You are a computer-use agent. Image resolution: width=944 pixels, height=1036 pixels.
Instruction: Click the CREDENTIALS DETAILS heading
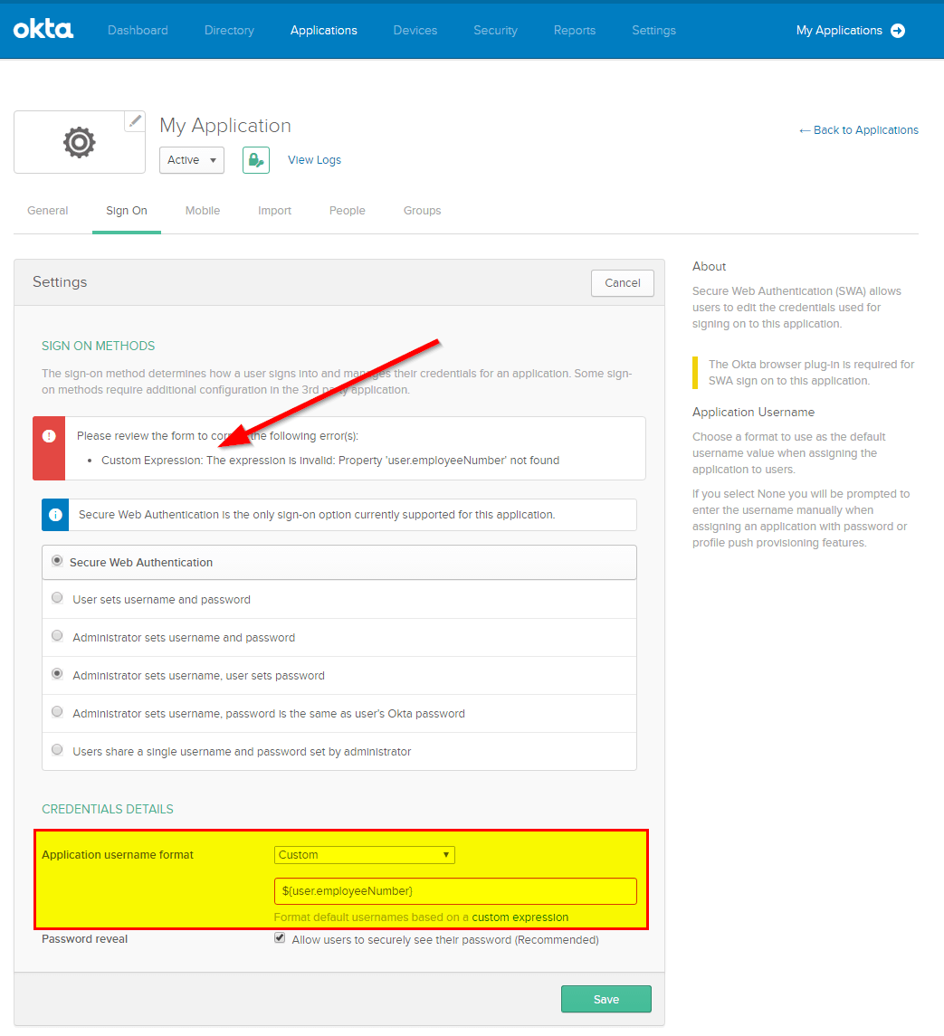pos(107,810)
